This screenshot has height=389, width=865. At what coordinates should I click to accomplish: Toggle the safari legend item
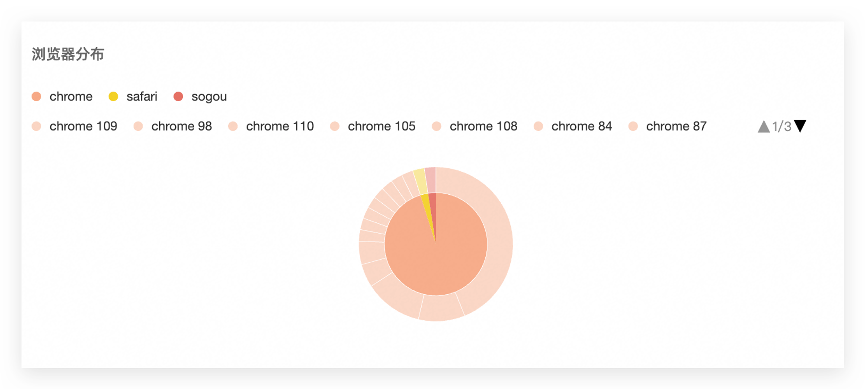tap(133, 96)
